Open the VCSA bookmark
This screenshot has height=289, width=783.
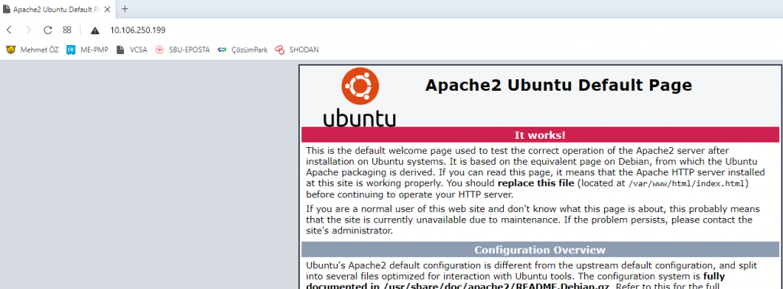coord(132,50)
